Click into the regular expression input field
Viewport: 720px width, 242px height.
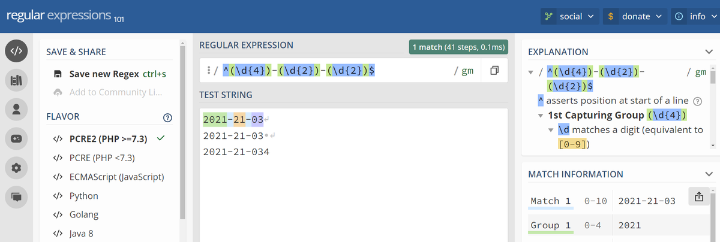click(336, 71)
